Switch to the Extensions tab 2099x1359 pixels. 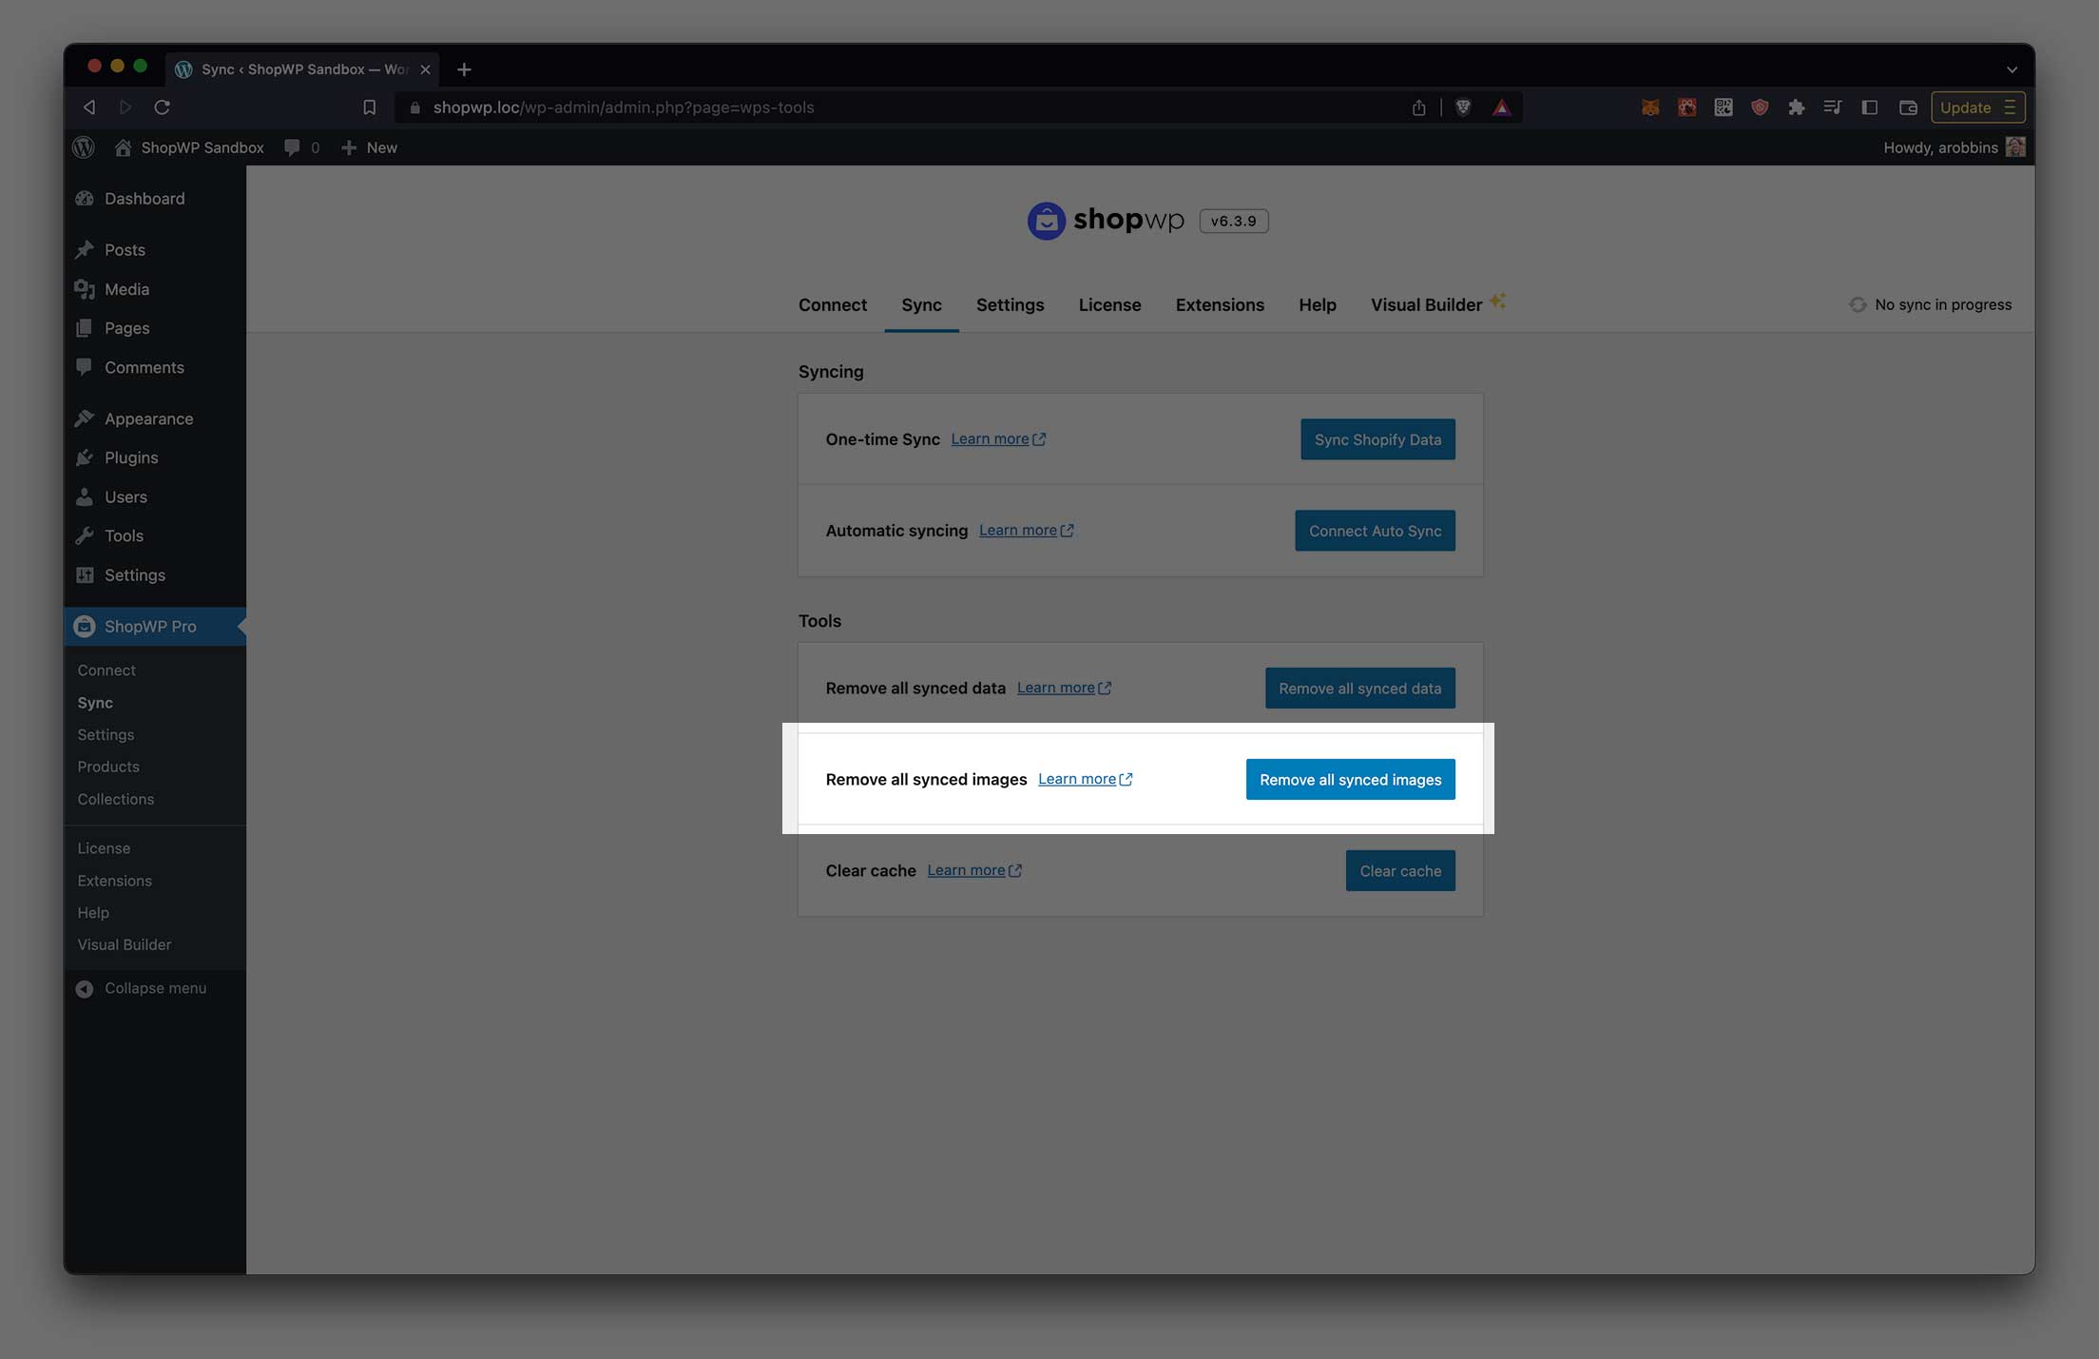pos(1220,305)
